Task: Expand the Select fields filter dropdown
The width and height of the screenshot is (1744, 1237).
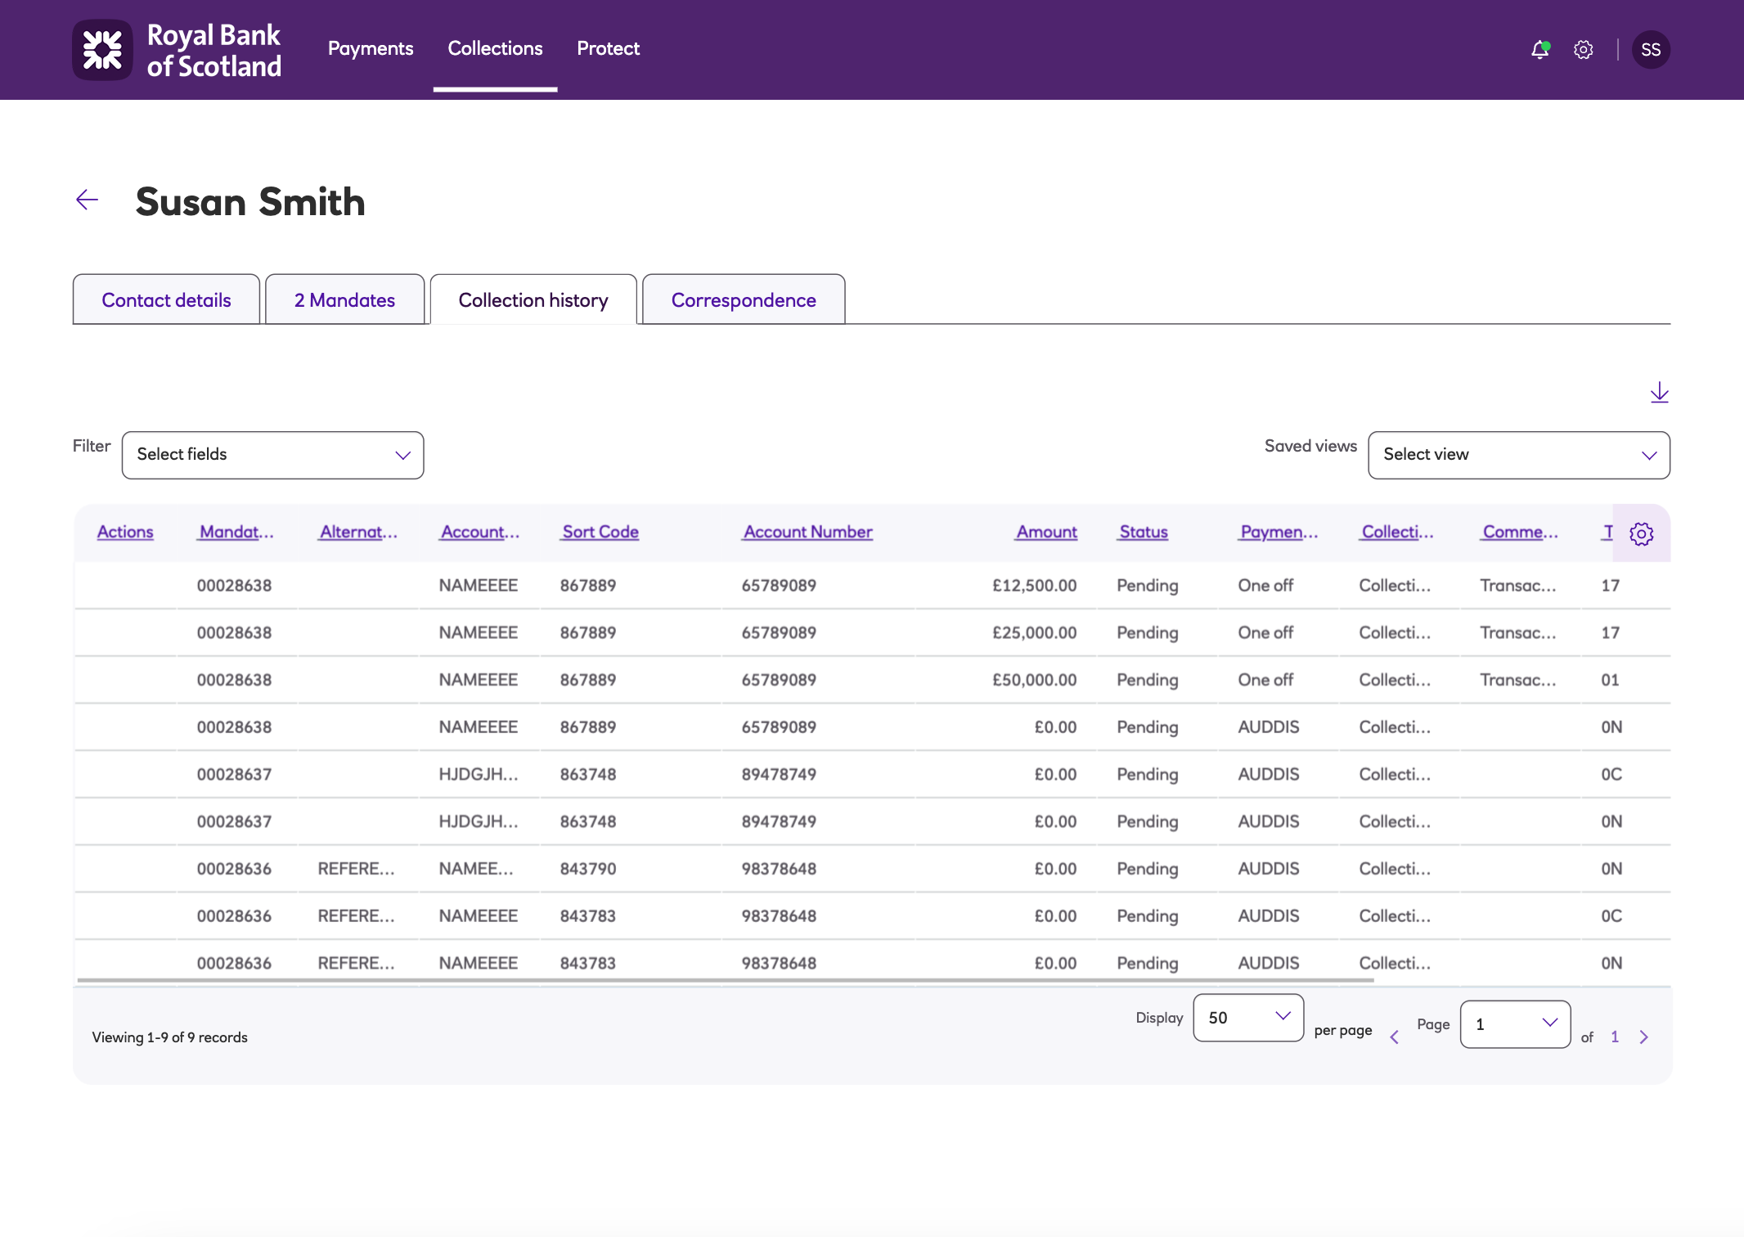Action: 272,455
